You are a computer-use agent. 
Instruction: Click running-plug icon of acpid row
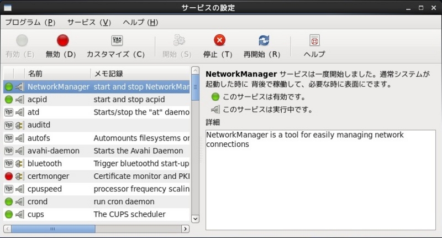click(x=19, y=100)
